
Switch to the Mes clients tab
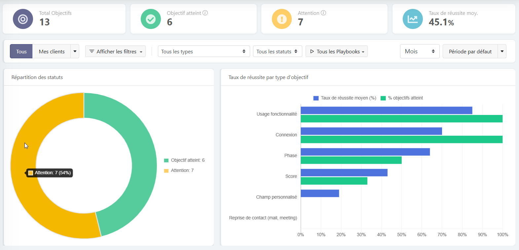tap(52, 51)
